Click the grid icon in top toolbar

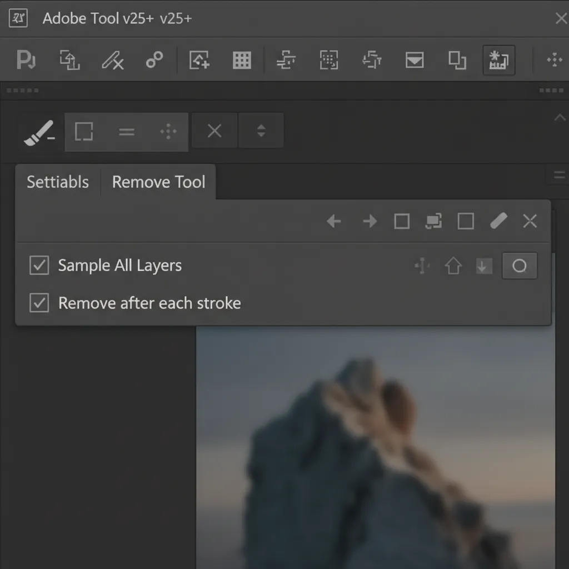point(242,60)
